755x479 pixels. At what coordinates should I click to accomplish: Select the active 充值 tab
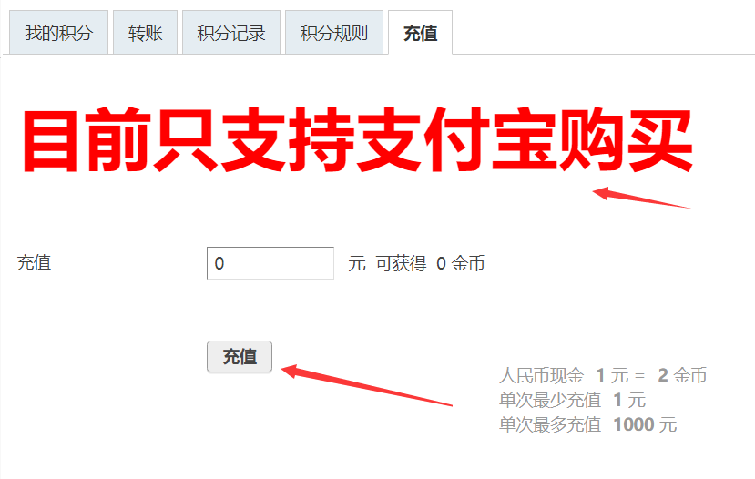[421, 33]
